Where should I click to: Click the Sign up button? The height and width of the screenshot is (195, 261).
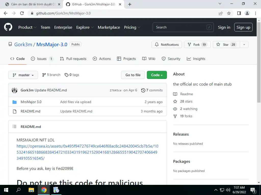point(243,27)
